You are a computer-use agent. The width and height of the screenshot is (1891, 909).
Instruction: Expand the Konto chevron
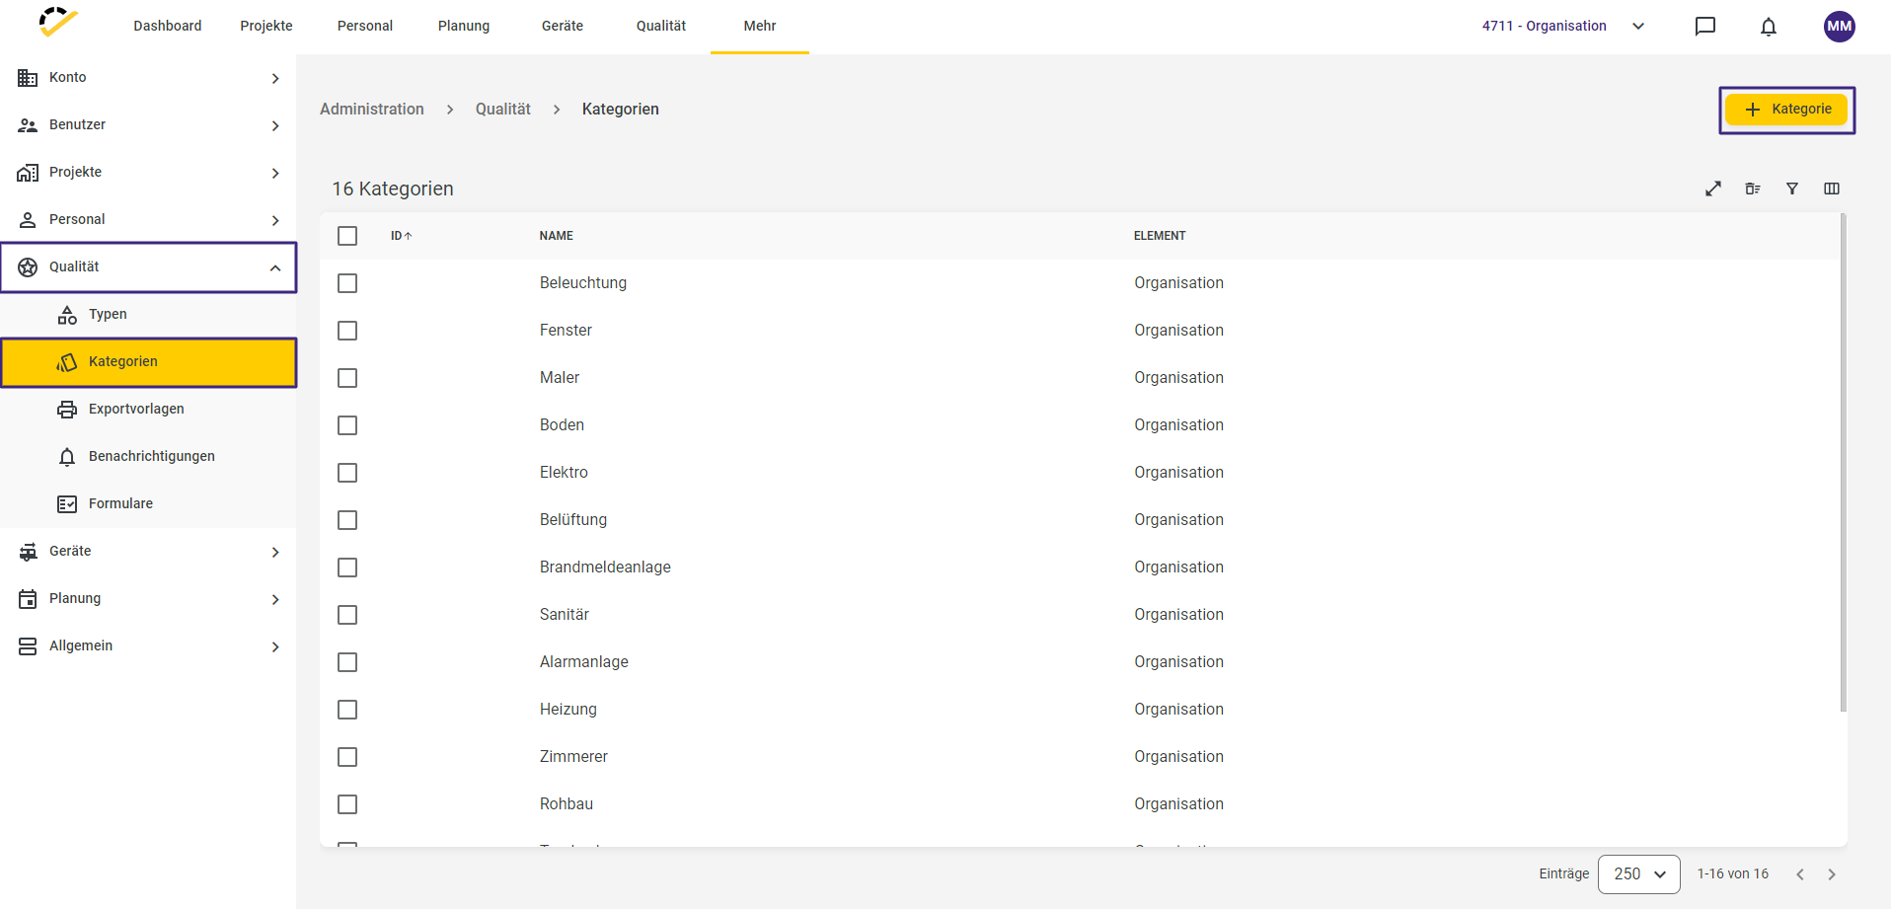pyautogui.click(x=275, y=78)
